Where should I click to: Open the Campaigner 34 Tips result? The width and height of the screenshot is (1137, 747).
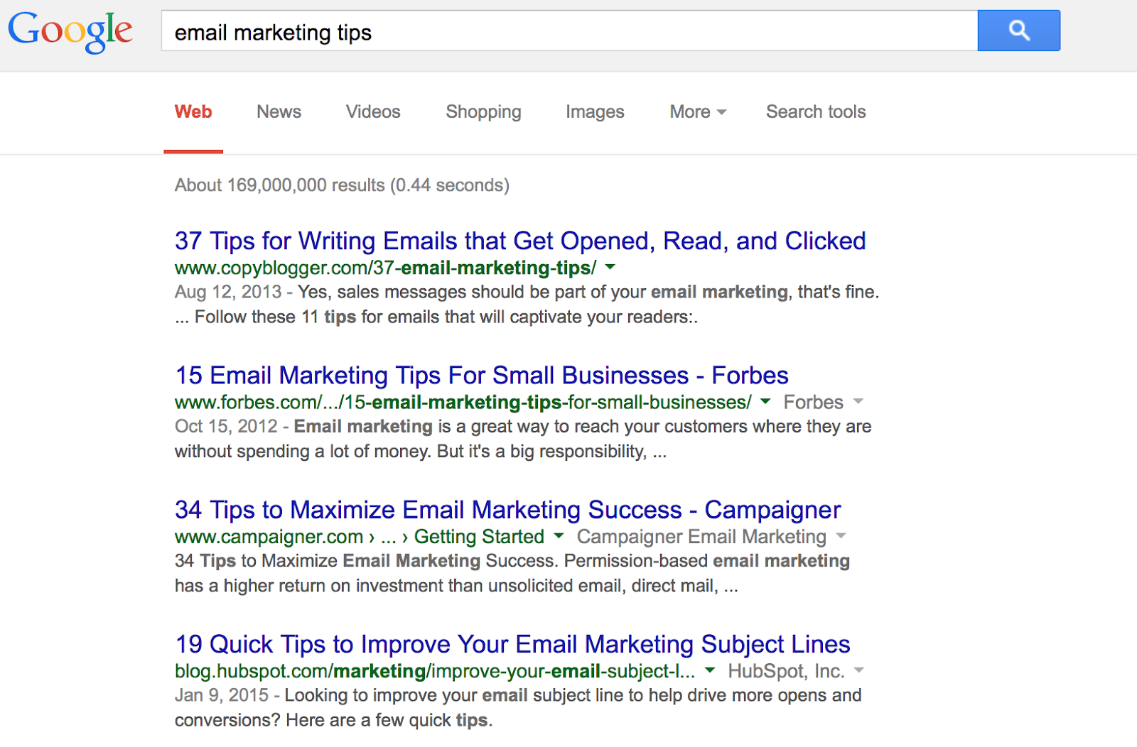(x=507, y=510)
